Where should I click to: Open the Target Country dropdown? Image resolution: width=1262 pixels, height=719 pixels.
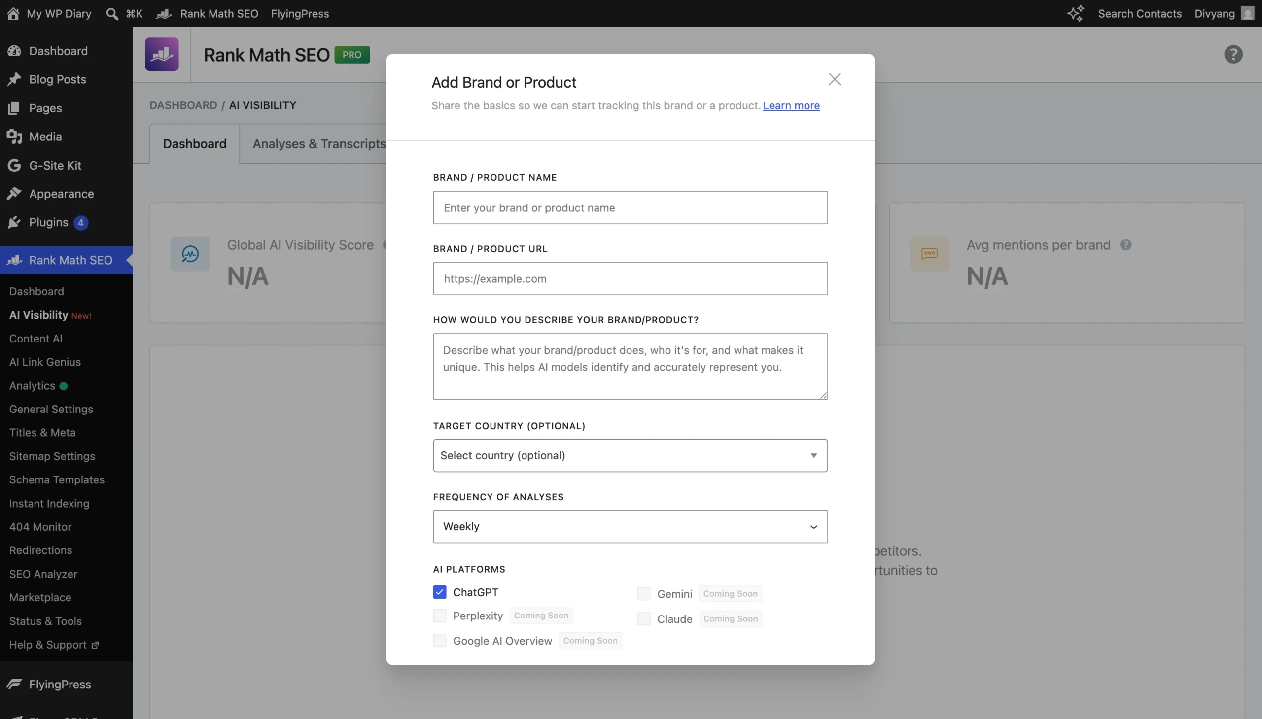pyautogui.click(x=630, y=455)
